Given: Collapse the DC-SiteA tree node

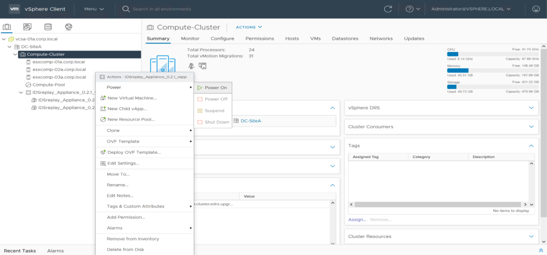Looking at the screenshot, I should pos(10,47).
